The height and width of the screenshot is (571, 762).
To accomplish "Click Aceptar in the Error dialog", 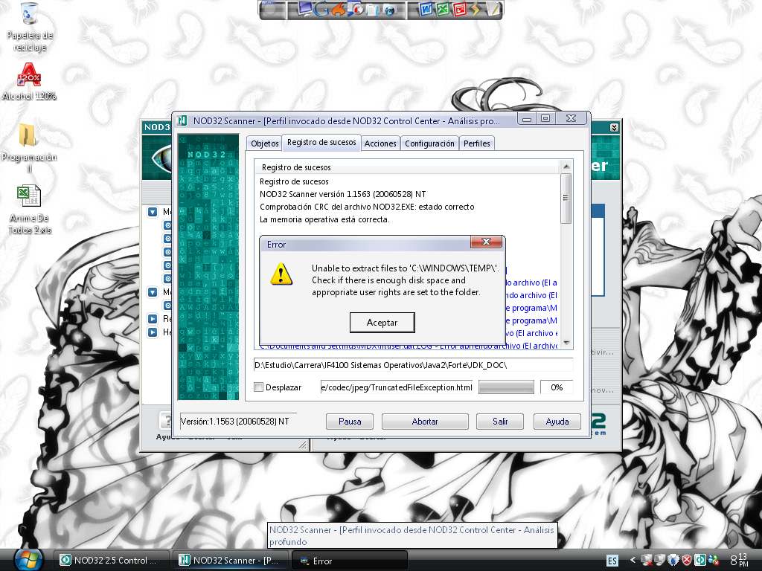I will [382, 323].
